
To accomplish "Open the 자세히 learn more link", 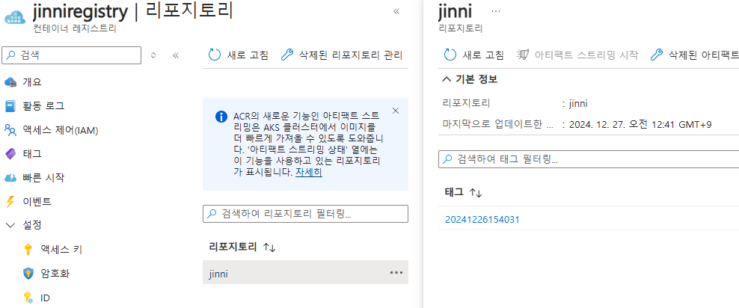I will coord(309,172).
